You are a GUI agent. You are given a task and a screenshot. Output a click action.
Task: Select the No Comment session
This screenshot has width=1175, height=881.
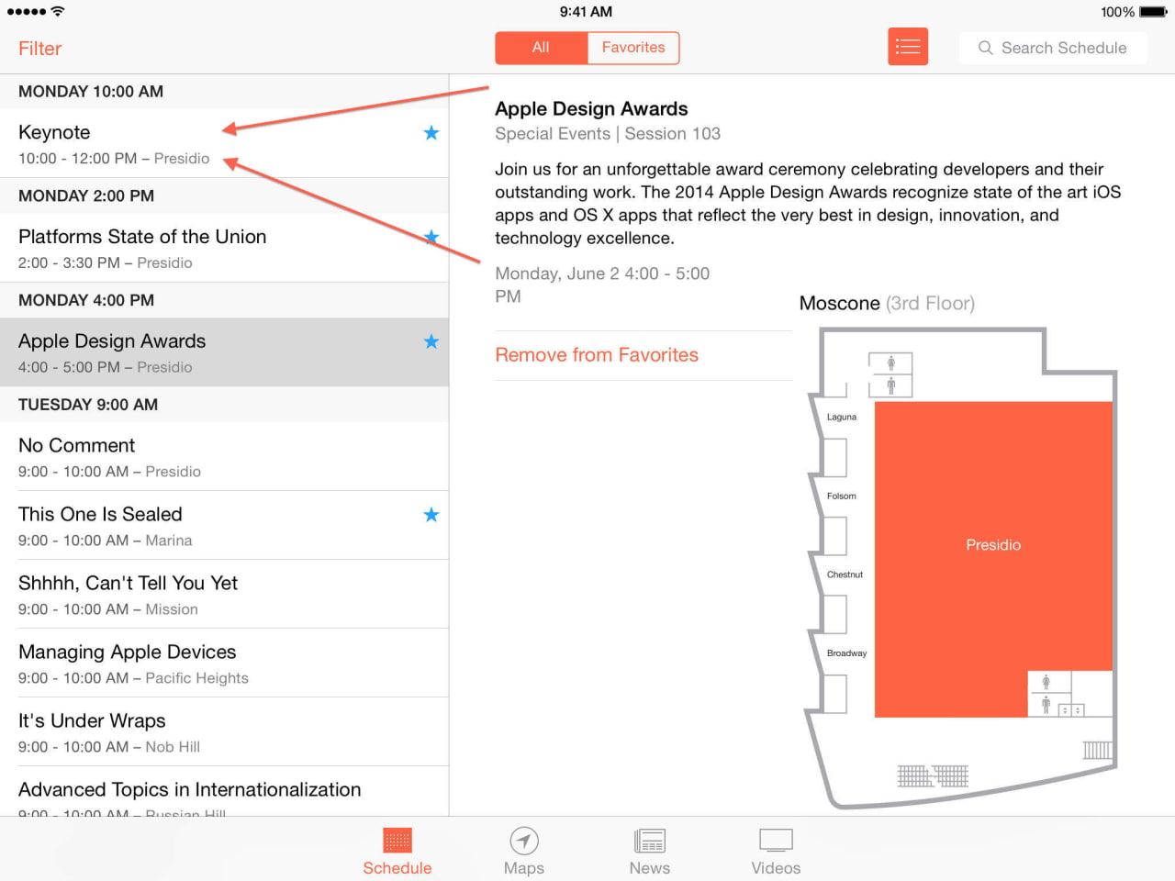tap(224, 457)
